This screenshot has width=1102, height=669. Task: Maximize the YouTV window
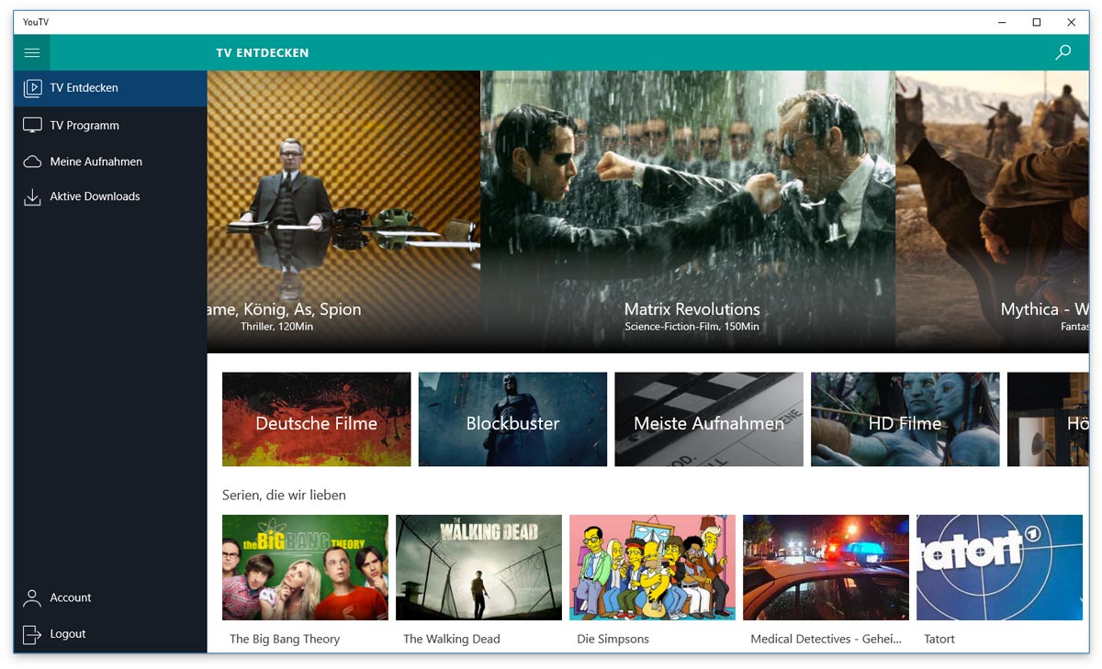pos(1036,22)
